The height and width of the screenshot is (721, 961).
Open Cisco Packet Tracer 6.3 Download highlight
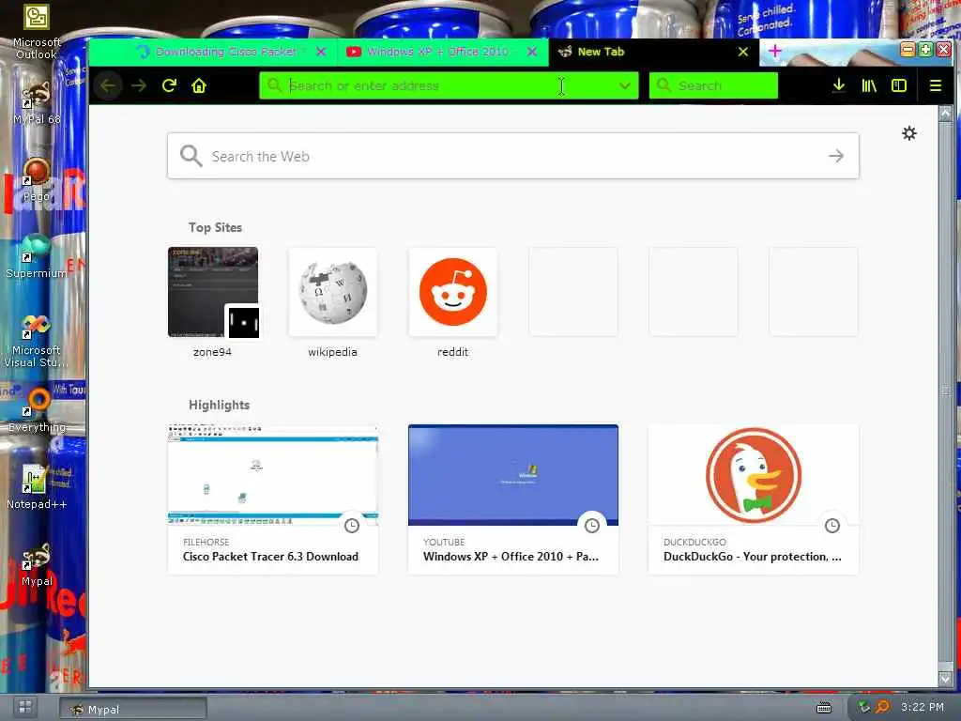click(273, 499)
